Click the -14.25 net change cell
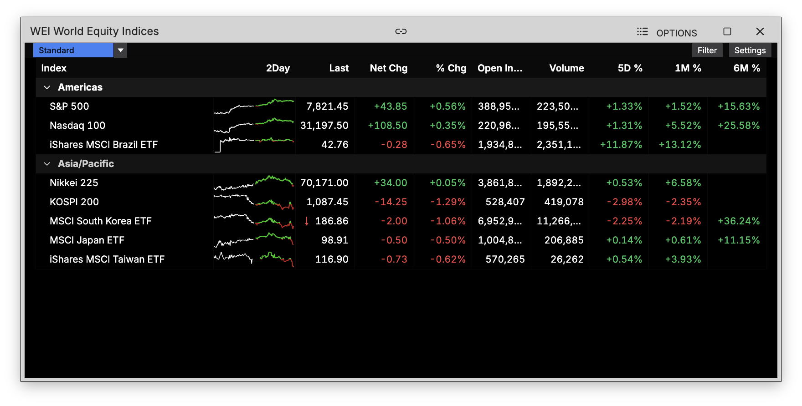Viewport: 802px width, 406px height. 391,202
